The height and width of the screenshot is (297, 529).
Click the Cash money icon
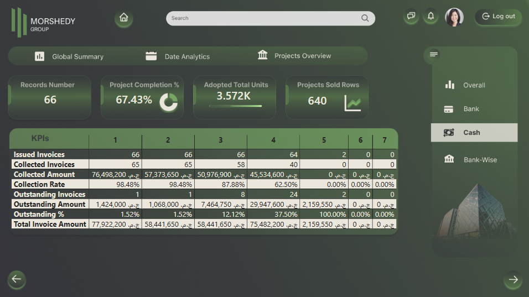click(x=449, y=133)
